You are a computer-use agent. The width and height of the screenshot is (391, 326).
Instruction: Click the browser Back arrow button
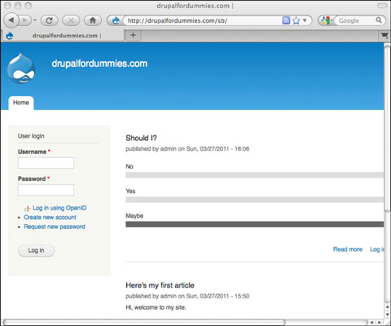click(11, 20)
